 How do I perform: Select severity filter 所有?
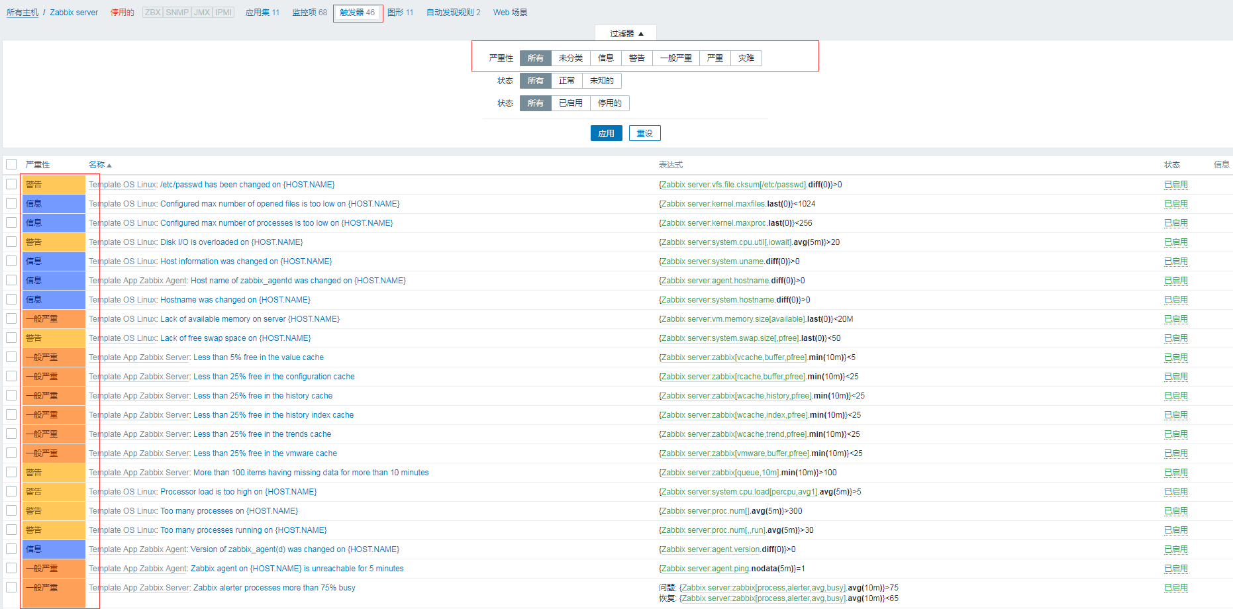pos(535,58)
